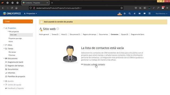Open Diagrama de Gantt in the sidebar
This screenshot has height=95, width=170.
pyautogui.click(x=15, y=62)
